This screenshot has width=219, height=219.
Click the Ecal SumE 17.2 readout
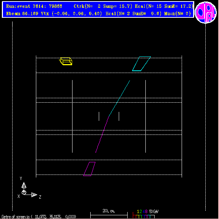click(164, 6)
